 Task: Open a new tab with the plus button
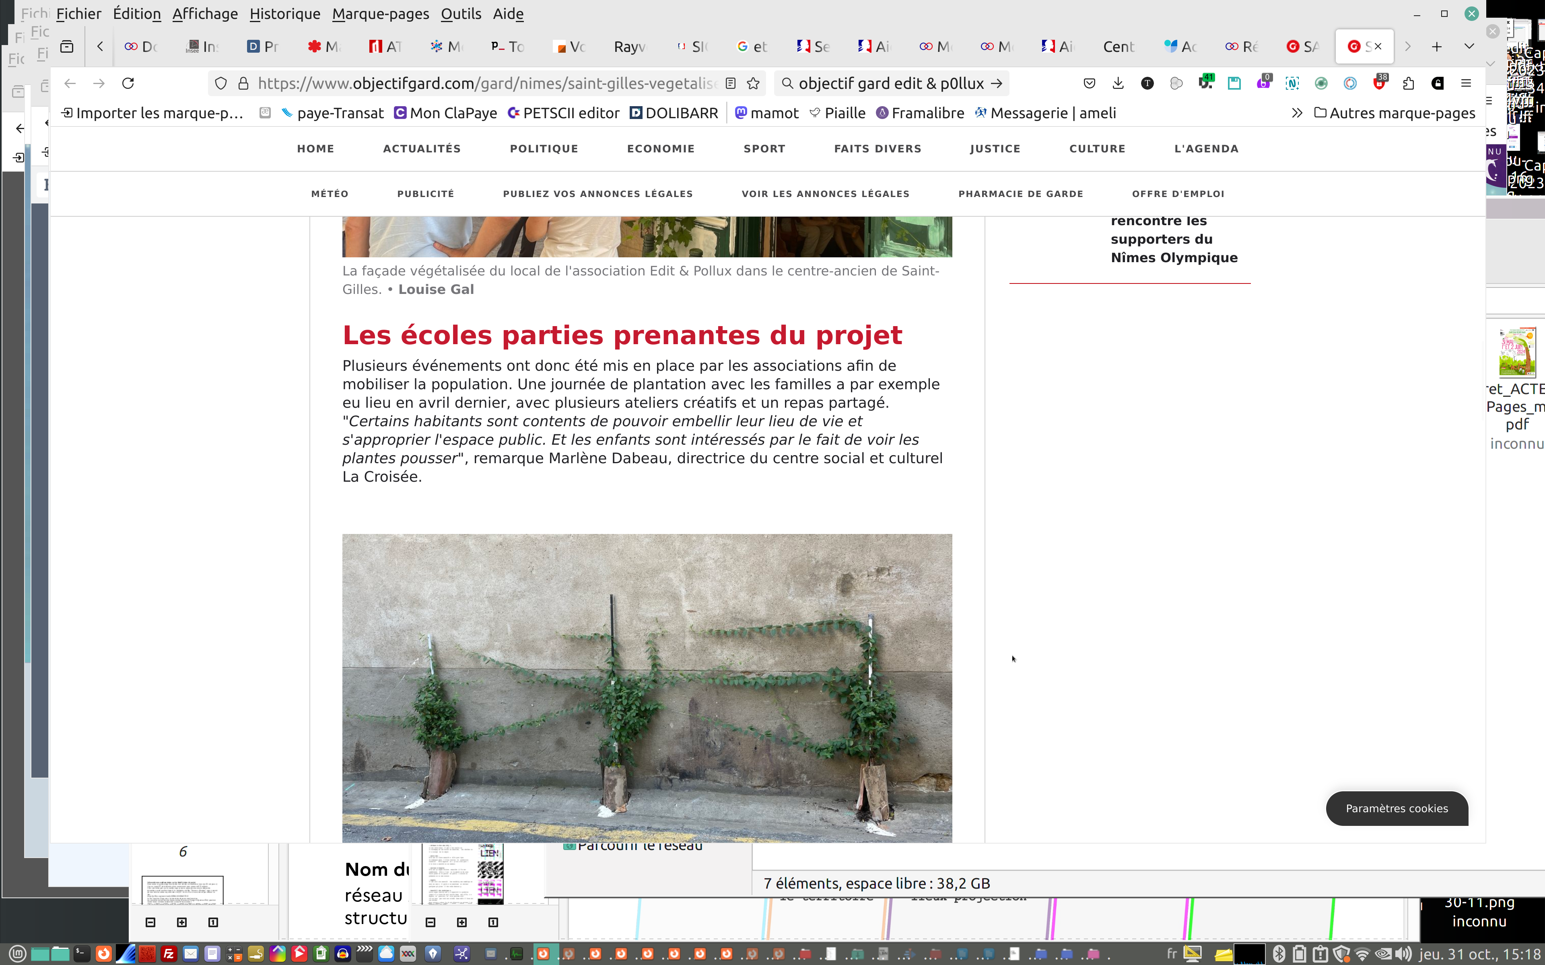point(1436,47)
